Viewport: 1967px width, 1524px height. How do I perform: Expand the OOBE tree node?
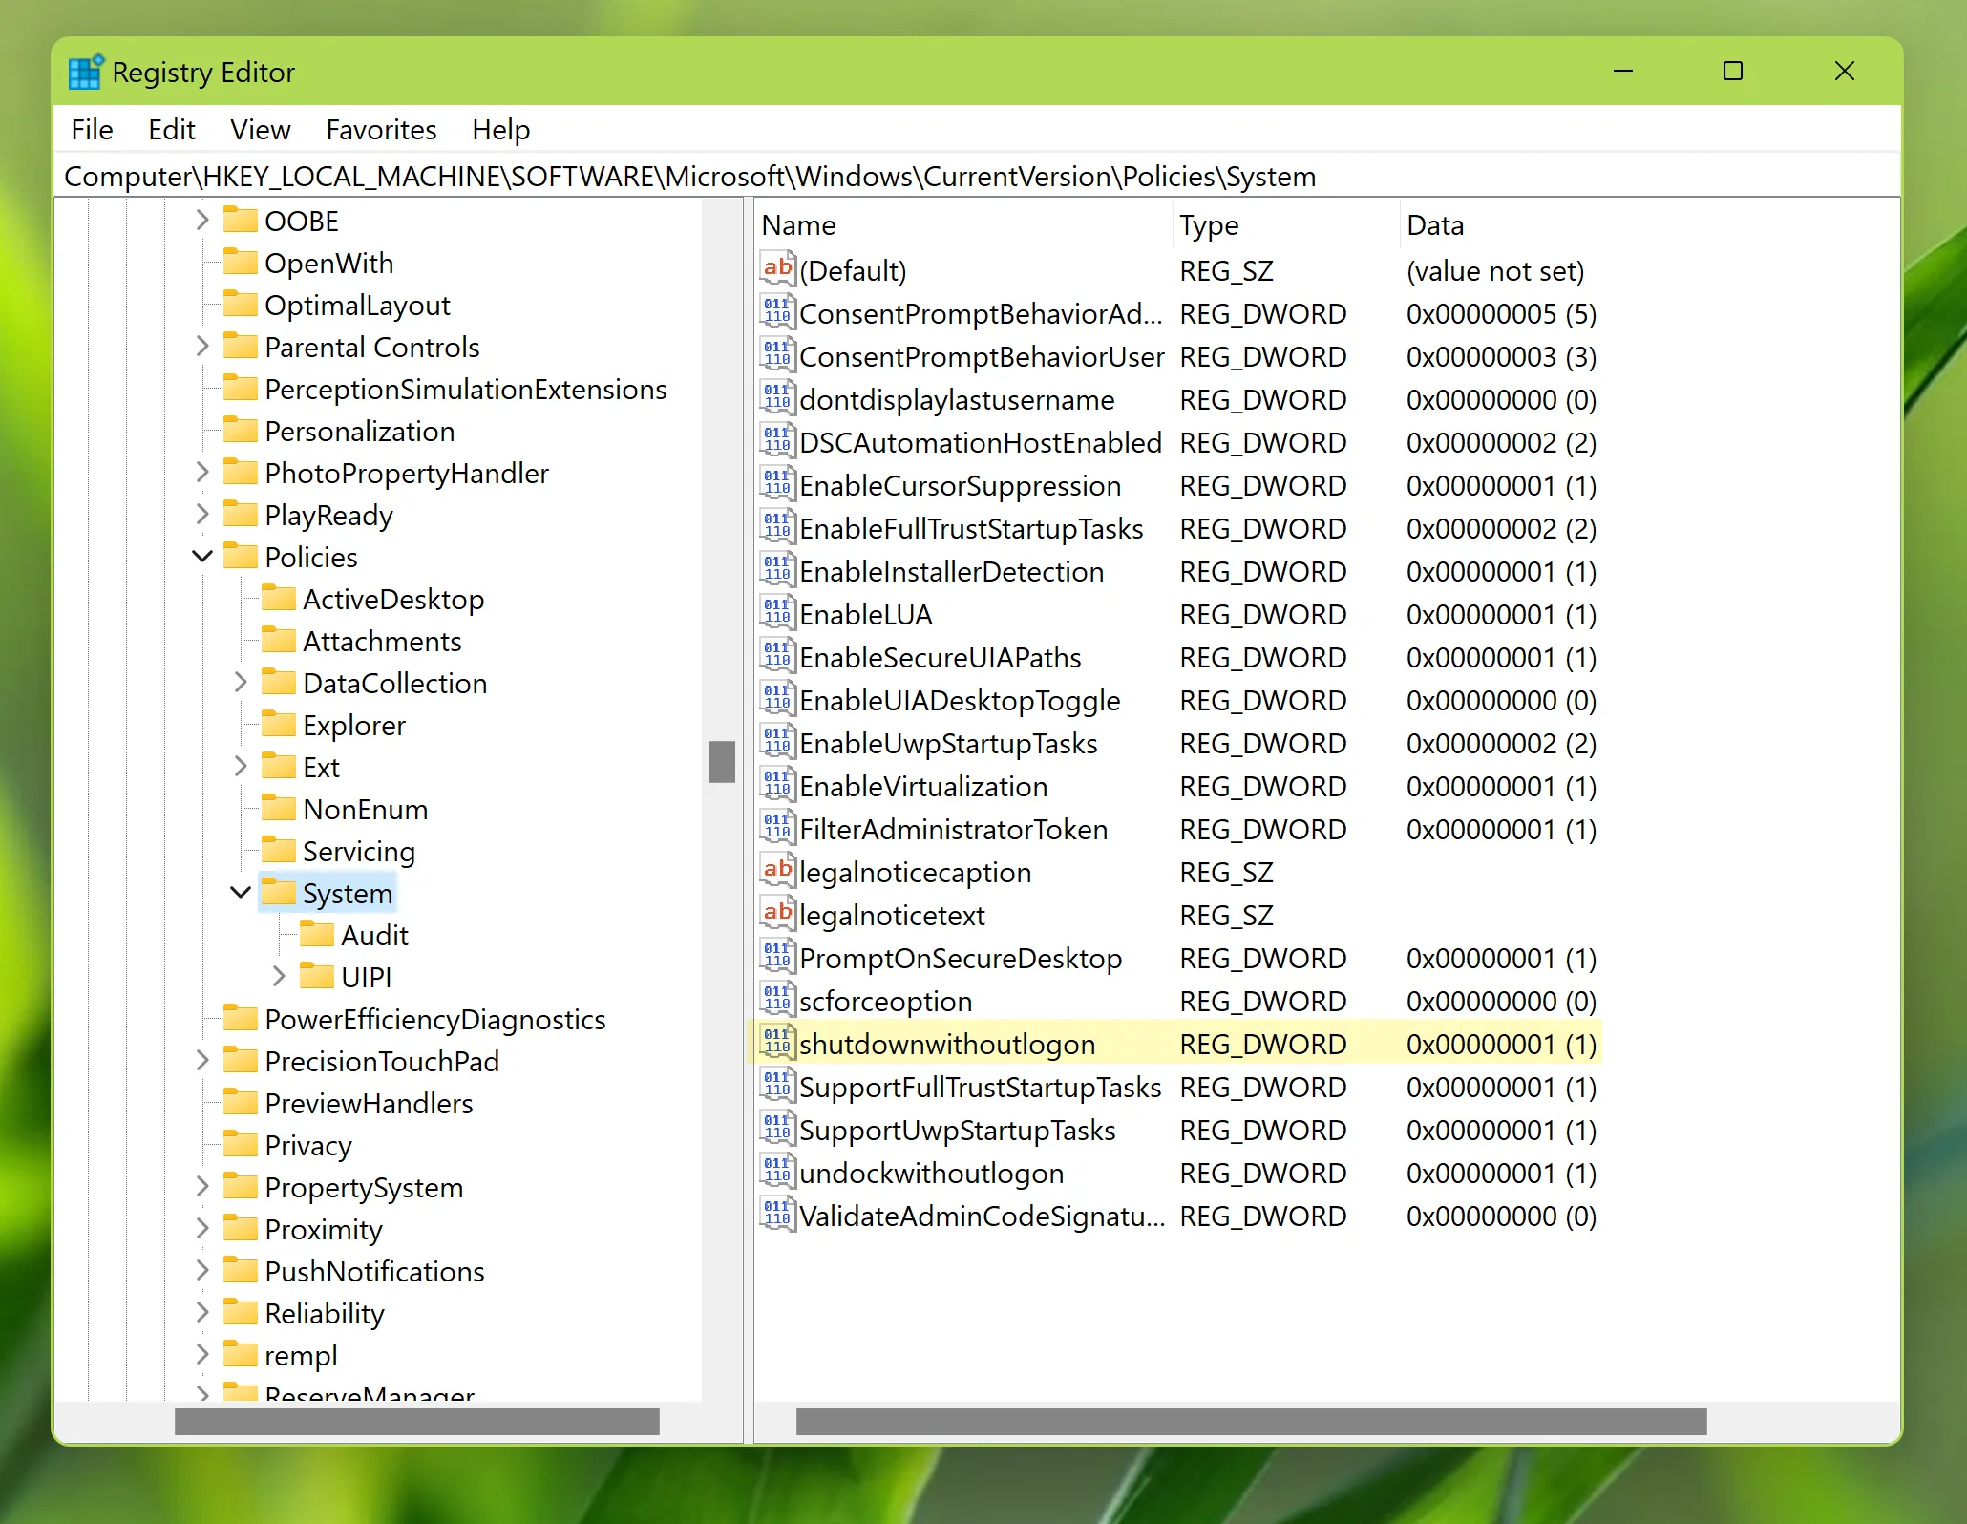click(x=202, y=220)
